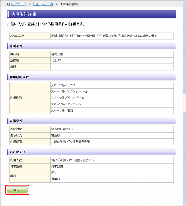Click the 表示形式 label cell
This screenshot has width=186, height=206.
coord(30,135)
